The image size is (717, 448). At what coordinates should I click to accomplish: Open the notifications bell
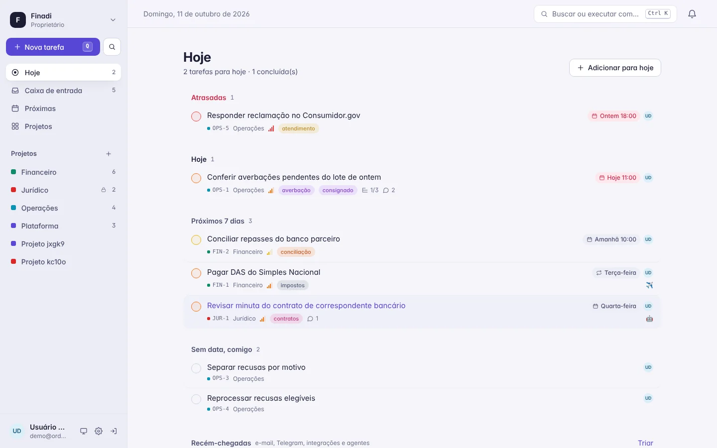(692, 14)
